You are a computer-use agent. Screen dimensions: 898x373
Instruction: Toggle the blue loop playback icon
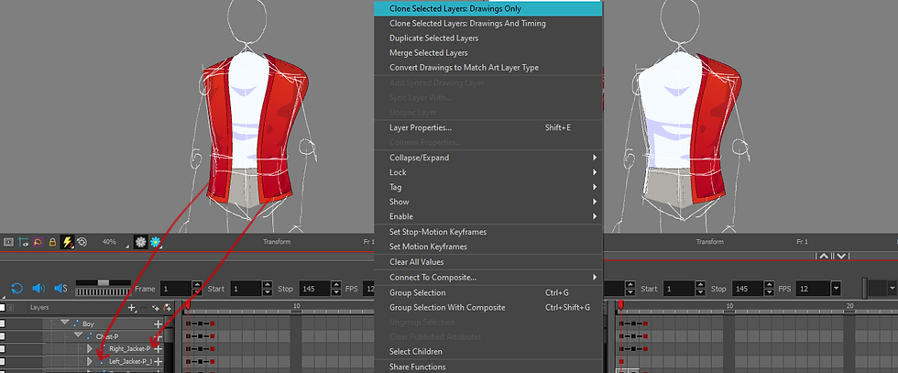(x=16, y=288)
